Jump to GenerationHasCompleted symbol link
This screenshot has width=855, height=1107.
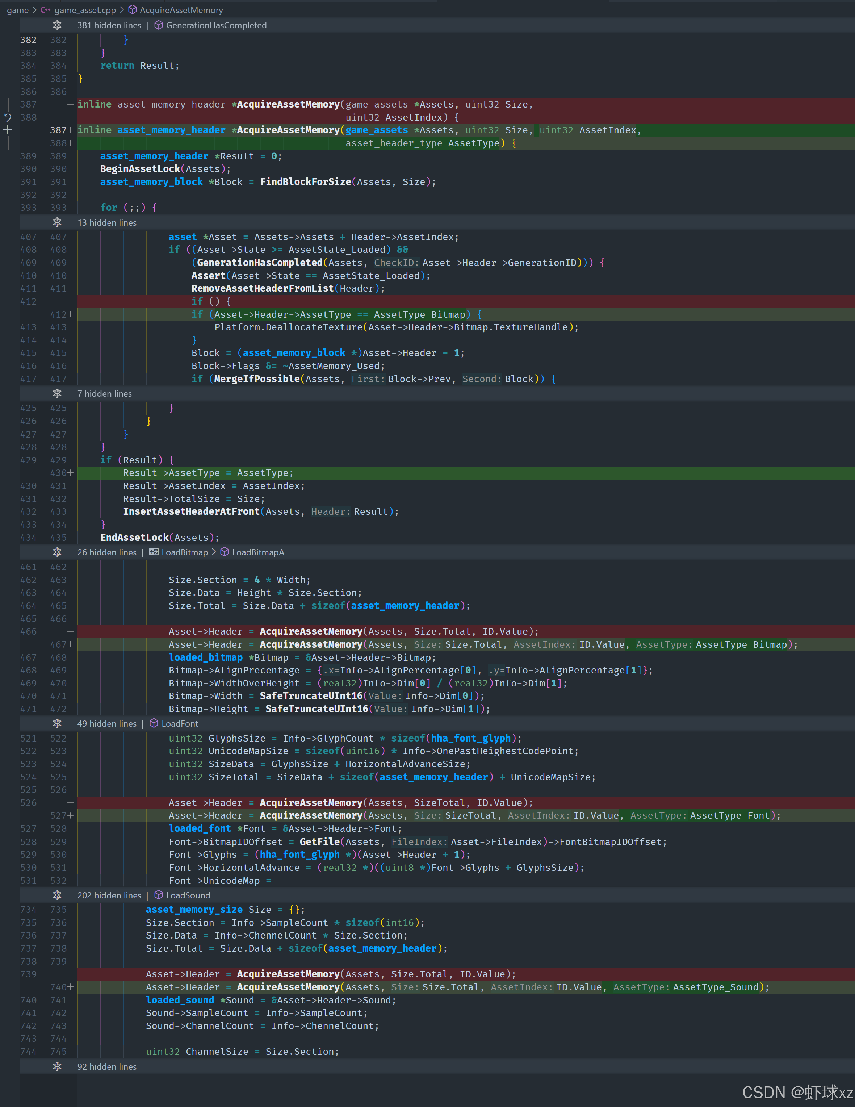tap(217, 25)
